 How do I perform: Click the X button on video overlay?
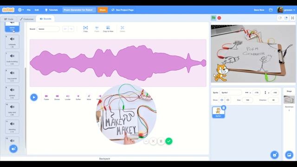point(153,141)
